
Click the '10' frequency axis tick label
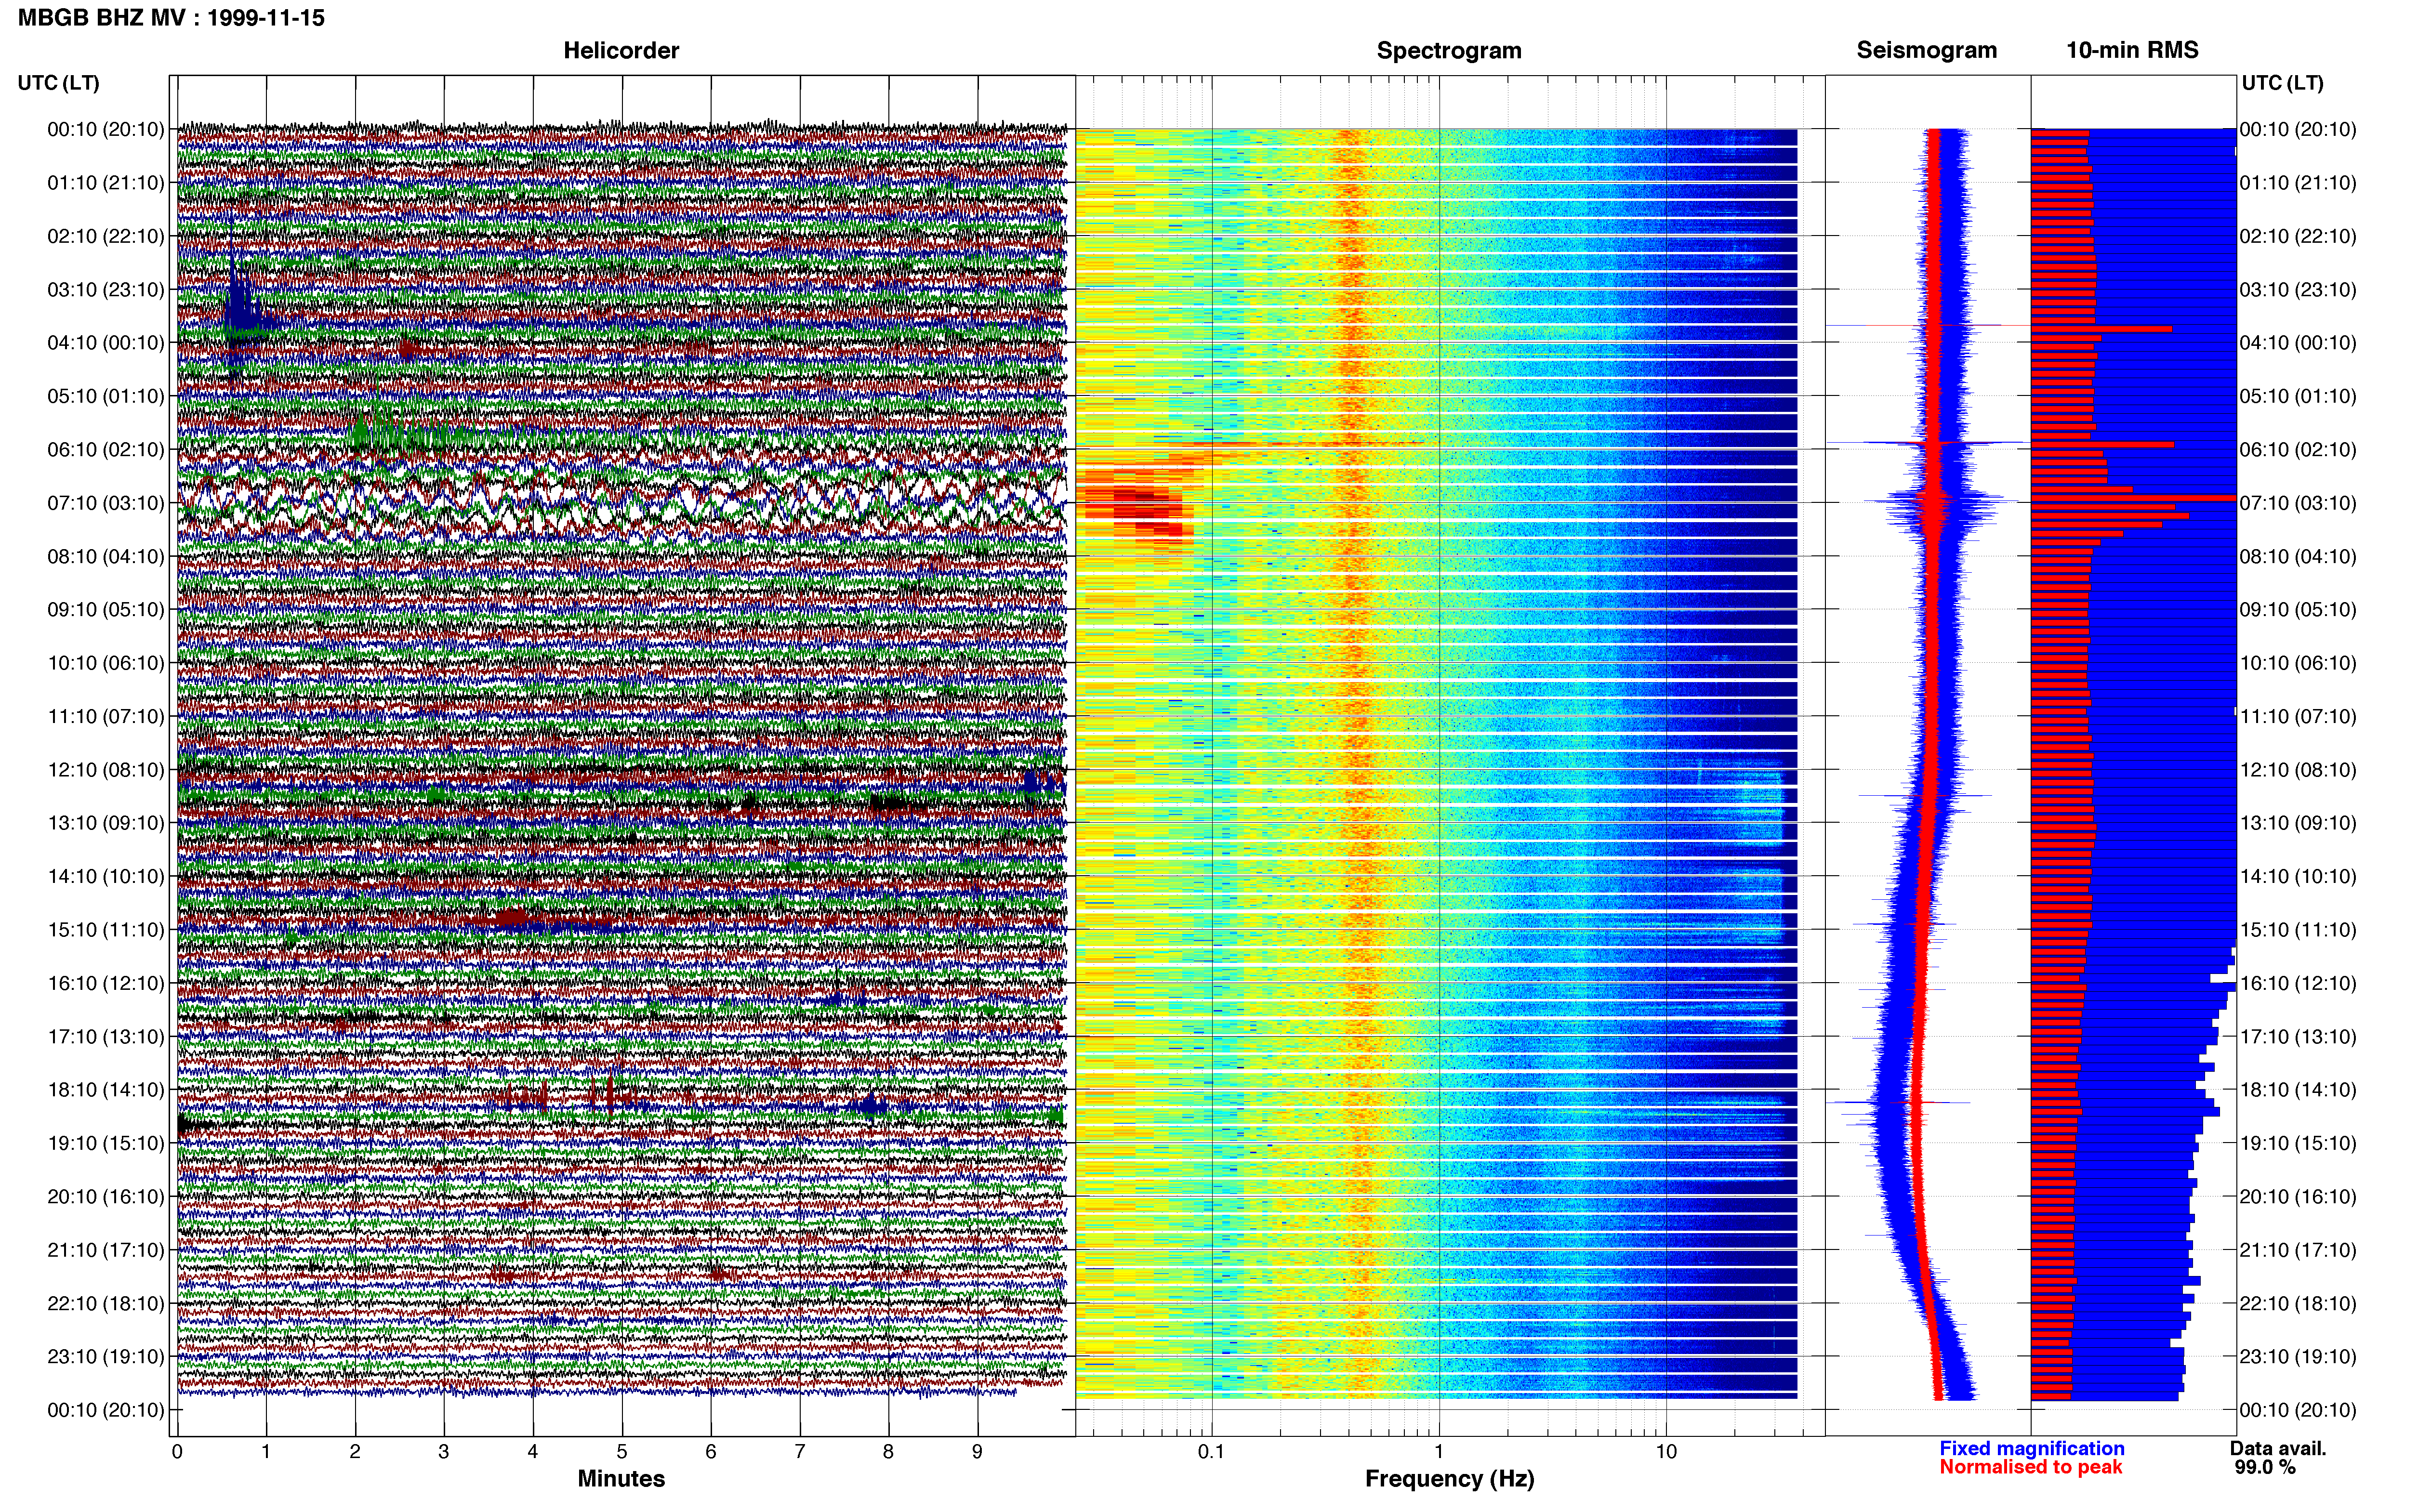1666,1451
